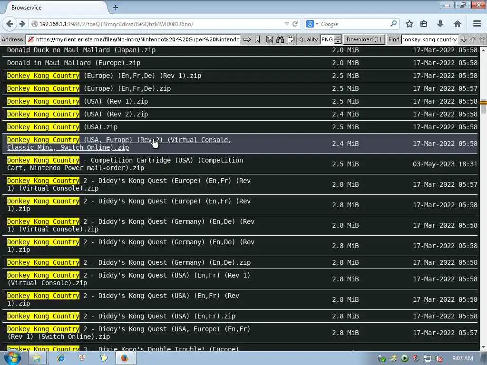The image size is (487, 365).
Task: Close the find bar with X icon
Action: [x=482, y=39]
